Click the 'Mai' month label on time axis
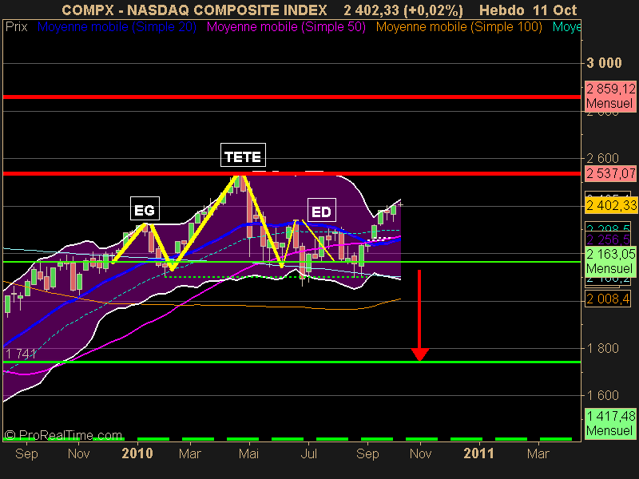The height and width of the screenshot is (479, 639). (x=248, y=453)
